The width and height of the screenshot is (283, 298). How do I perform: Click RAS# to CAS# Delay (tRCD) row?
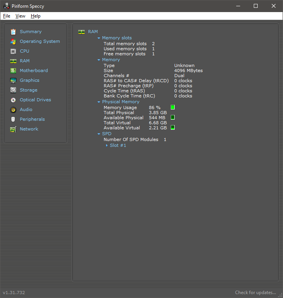pos(148,81)
